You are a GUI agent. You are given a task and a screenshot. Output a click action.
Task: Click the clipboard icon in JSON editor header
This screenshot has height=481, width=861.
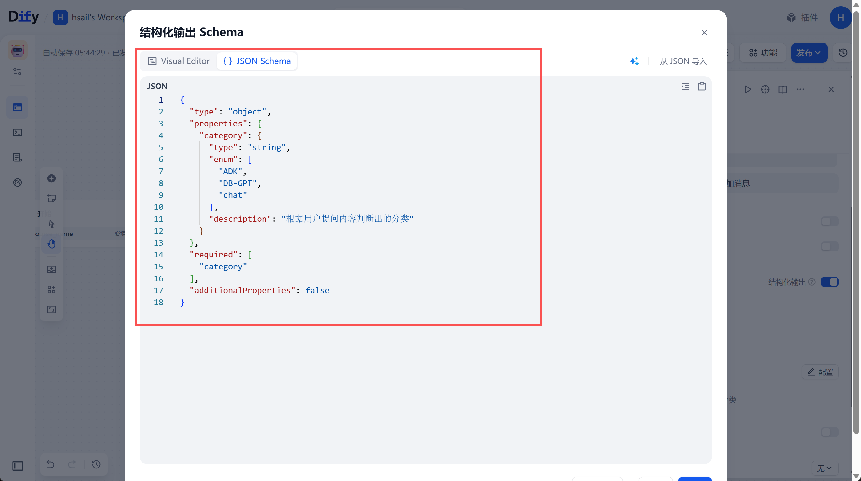[x=702, y=87]
